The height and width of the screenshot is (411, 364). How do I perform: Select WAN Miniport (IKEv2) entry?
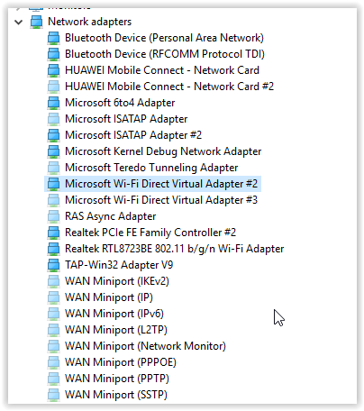tap(117, 281)
